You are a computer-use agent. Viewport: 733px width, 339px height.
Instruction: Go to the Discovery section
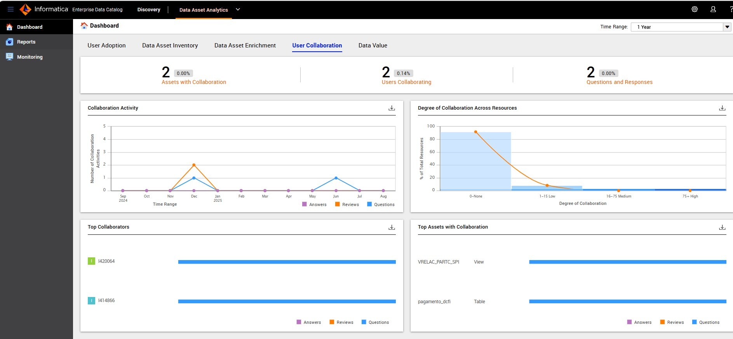point(148,10)
